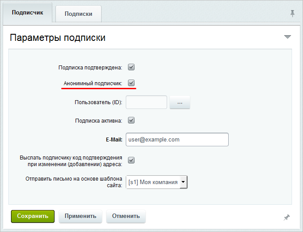This screenshot has width=303, height=232.
Task: Click the Анонимный подписчик label text
Action: pos(93,83)
